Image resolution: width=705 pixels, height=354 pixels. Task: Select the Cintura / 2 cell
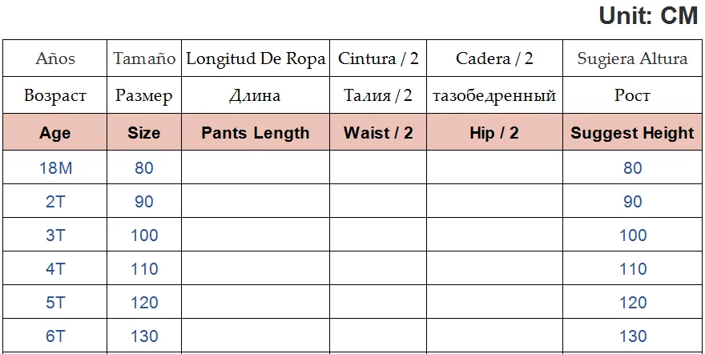378,58
